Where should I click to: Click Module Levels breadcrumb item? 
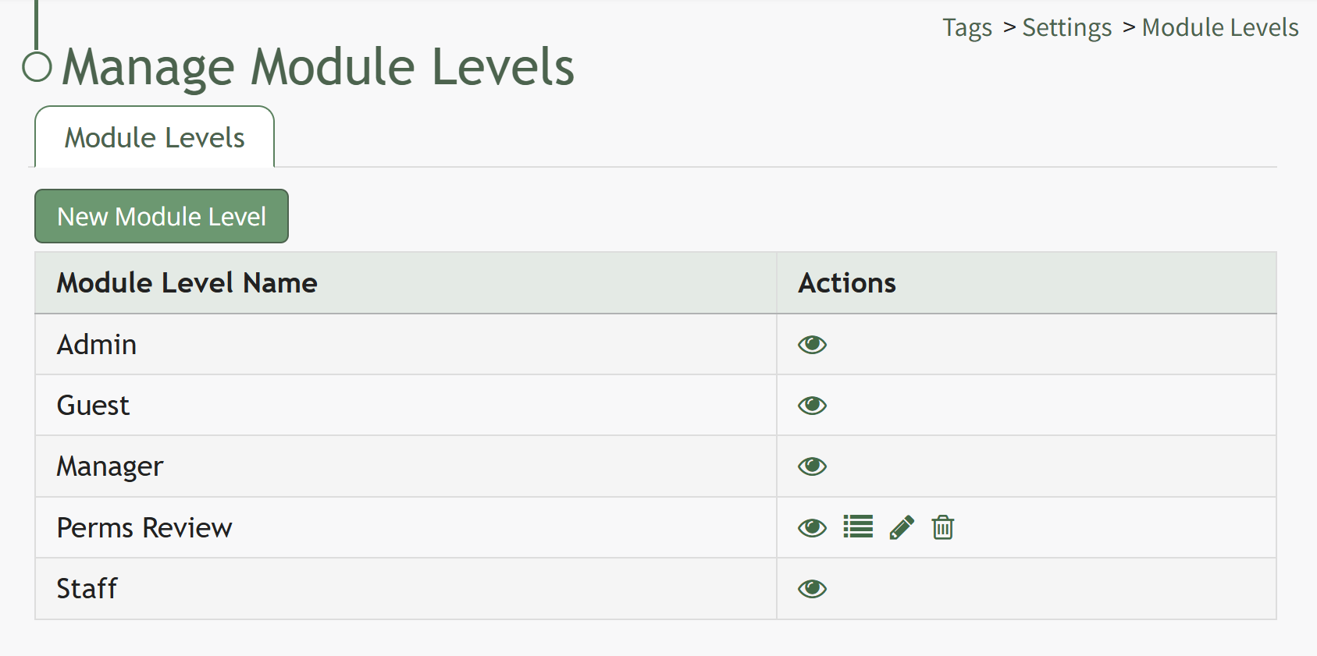[1220, 27]
